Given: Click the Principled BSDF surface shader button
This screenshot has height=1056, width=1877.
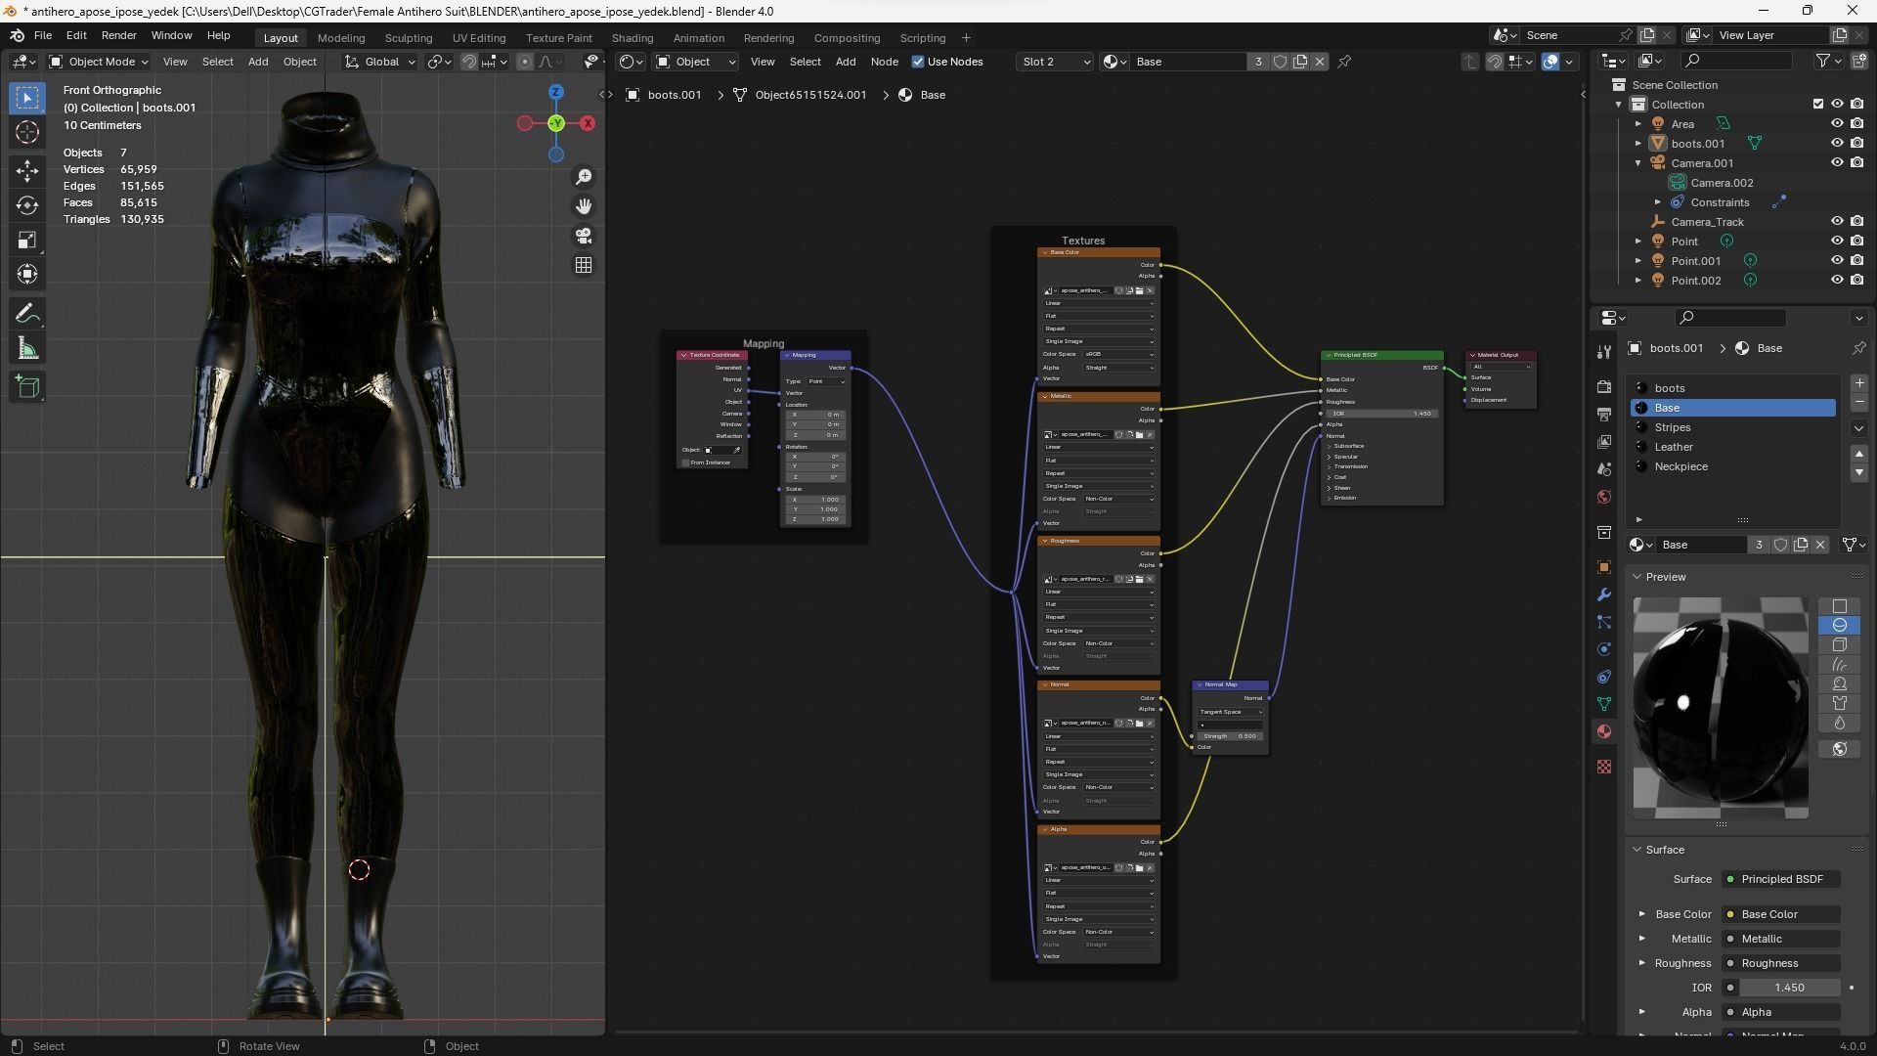Looking at the screenshot, I should coord(1781,879).
